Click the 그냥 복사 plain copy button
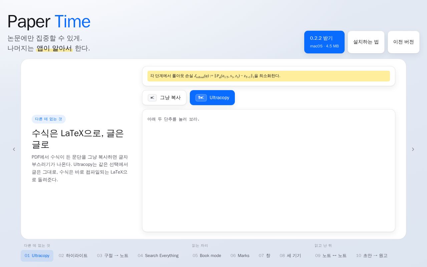Image resolution: width=427 pixels, height=267 pixels. 164,98
